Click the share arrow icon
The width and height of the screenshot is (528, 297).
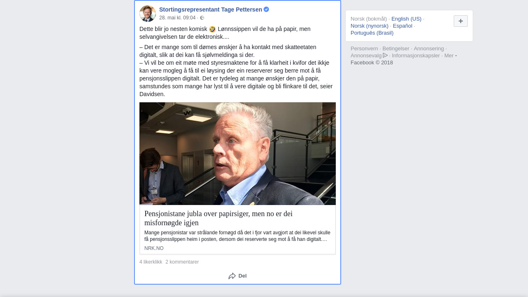point(232,276)
